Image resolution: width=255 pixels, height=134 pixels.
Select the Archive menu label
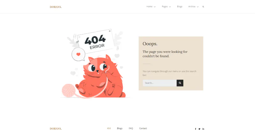[192, 7]
